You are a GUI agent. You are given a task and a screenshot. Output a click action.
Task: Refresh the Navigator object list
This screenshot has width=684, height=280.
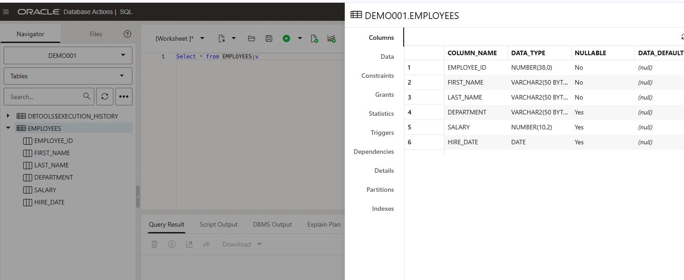104,96
